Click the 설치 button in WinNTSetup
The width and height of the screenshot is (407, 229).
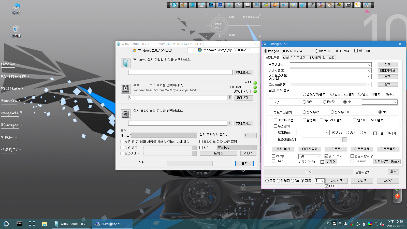[x=244, y=163]
